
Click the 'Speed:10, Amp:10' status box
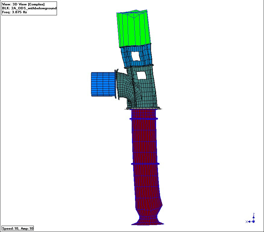(x=18, y=228)
